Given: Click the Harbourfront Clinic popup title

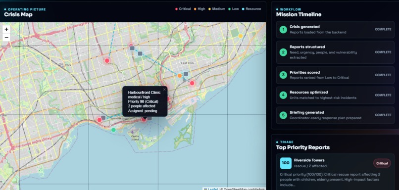Looking at the screenshot, I should (x=144, y=93).
